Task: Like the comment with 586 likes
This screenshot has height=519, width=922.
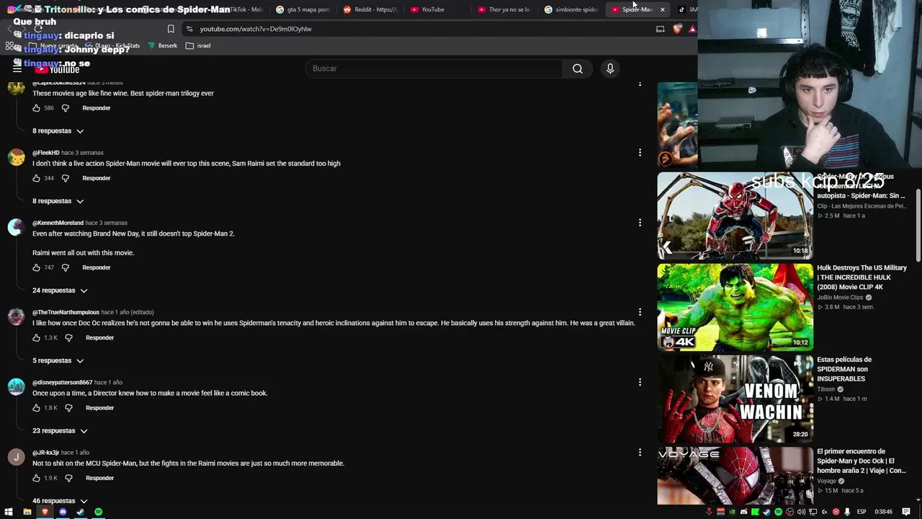Action: click(x=36, y=108)
